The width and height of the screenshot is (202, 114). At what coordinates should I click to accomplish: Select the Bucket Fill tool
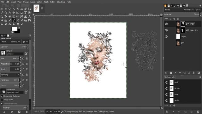pos(2,20)
